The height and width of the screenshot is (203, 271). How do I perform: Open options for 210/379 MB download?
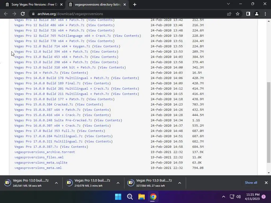[118, 183]
